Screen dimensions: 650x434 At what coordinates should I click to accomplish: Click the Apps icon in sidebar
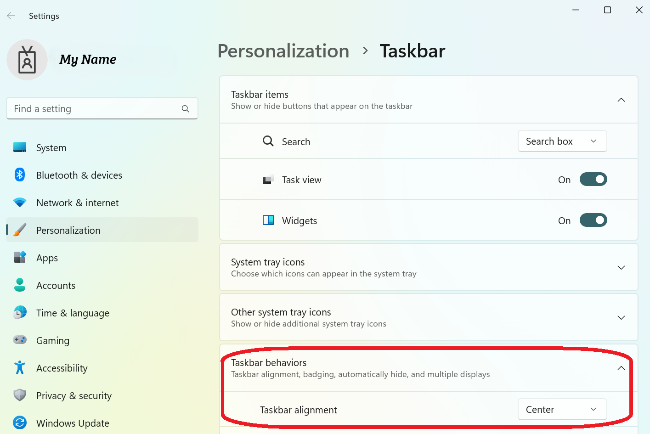[20, 258]
